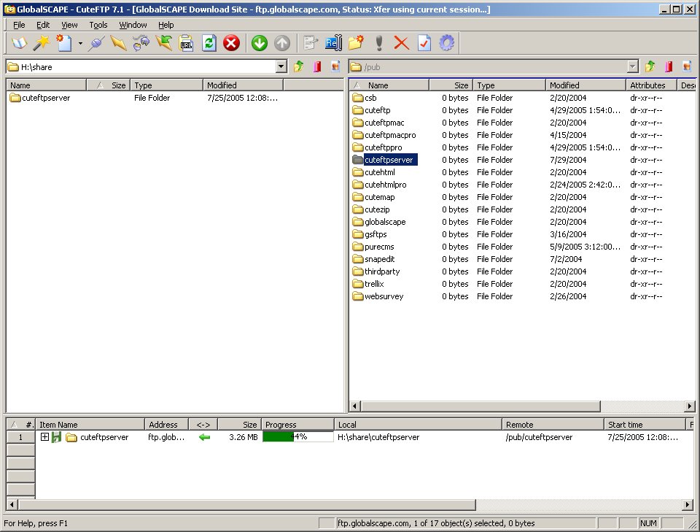Open the Site Manager book icon
Viewport: 700px width, 532px height.
tap(18, 43)
